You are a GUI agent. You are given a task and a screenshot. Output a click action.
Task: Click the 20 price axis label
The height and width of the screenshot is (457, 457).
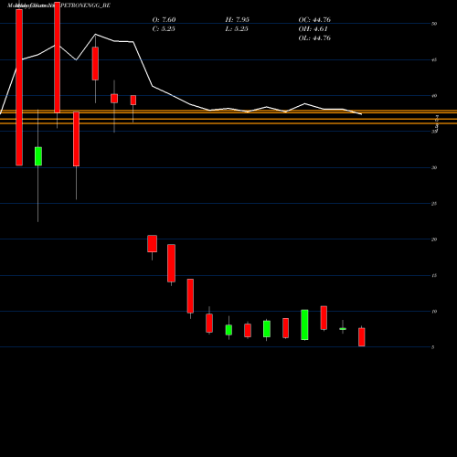pyautogui.click(x=434, y=239)
